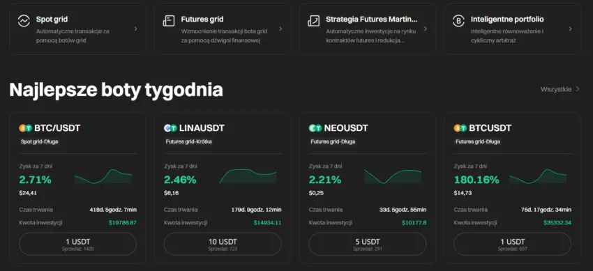Expand the Inteligentne portfolio card chevron
Image resolution: width=593 pixels, height=271 pixels.
[570, 29]
